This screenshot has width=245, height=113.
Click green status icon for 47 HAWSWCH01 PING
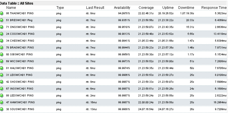click(1, 102)
